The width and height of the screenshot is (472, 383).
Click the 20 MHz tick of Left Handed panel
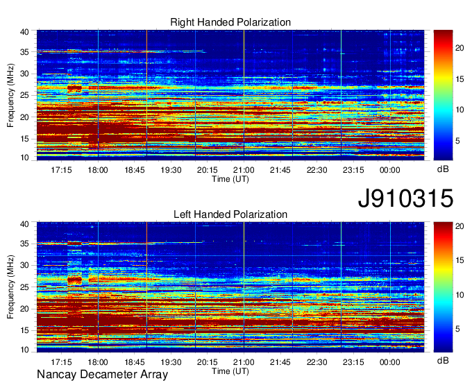(24, 309)
